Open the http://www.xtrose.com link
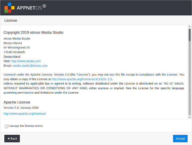192x145 pixels. (x=26, y=61)
